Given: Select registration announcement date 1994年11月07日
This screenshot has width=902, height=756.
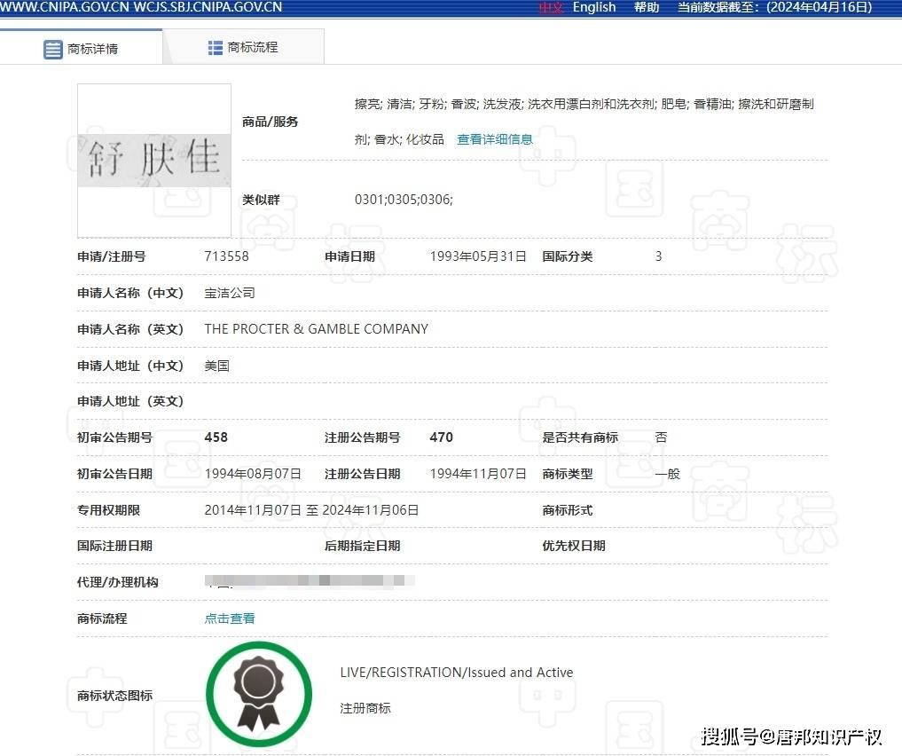Looking at the screenshot, I should (x=478, y=474).
